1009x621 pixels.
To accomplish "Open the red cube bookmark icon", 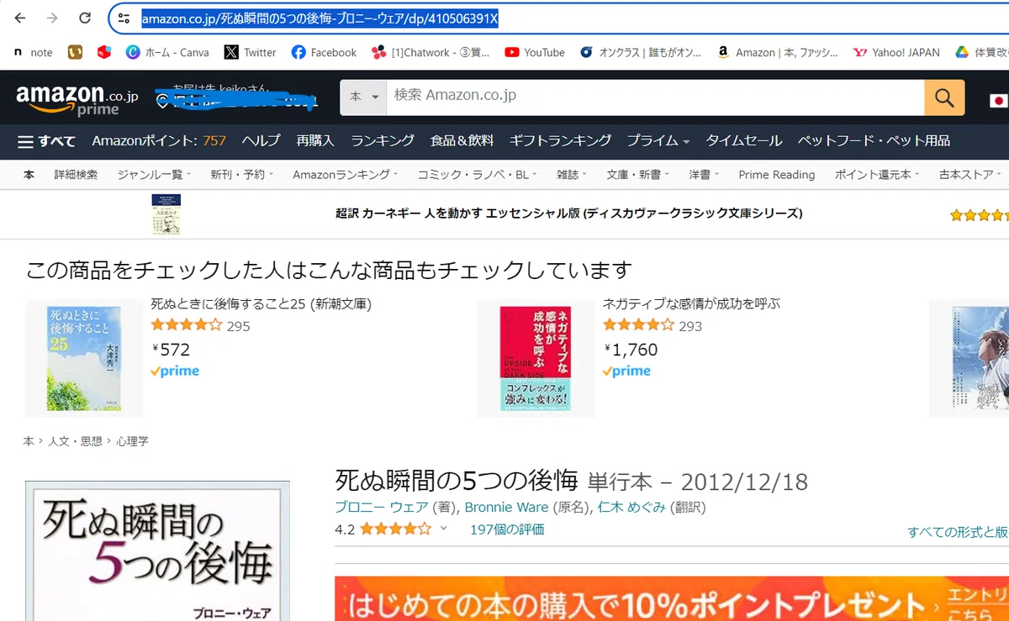I will (103, 52).
